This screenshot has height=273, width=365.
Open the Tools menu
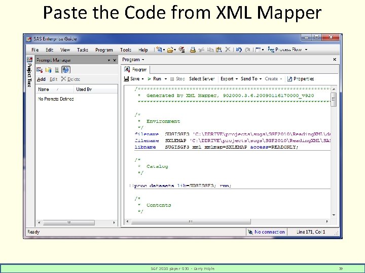point(126,50)
